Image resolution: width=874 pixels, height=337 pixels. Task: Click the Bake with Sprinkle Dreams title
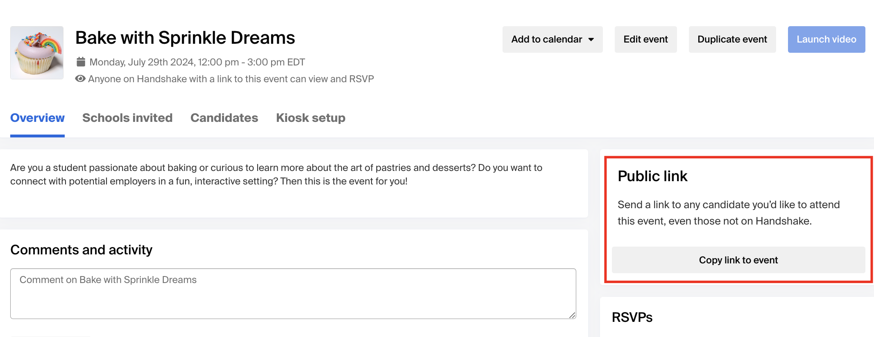pyautogui.click(x=185, y=38)
